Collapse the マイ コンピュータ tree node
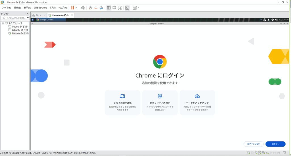This screenshot has height=156, width=291. (3, 23)
